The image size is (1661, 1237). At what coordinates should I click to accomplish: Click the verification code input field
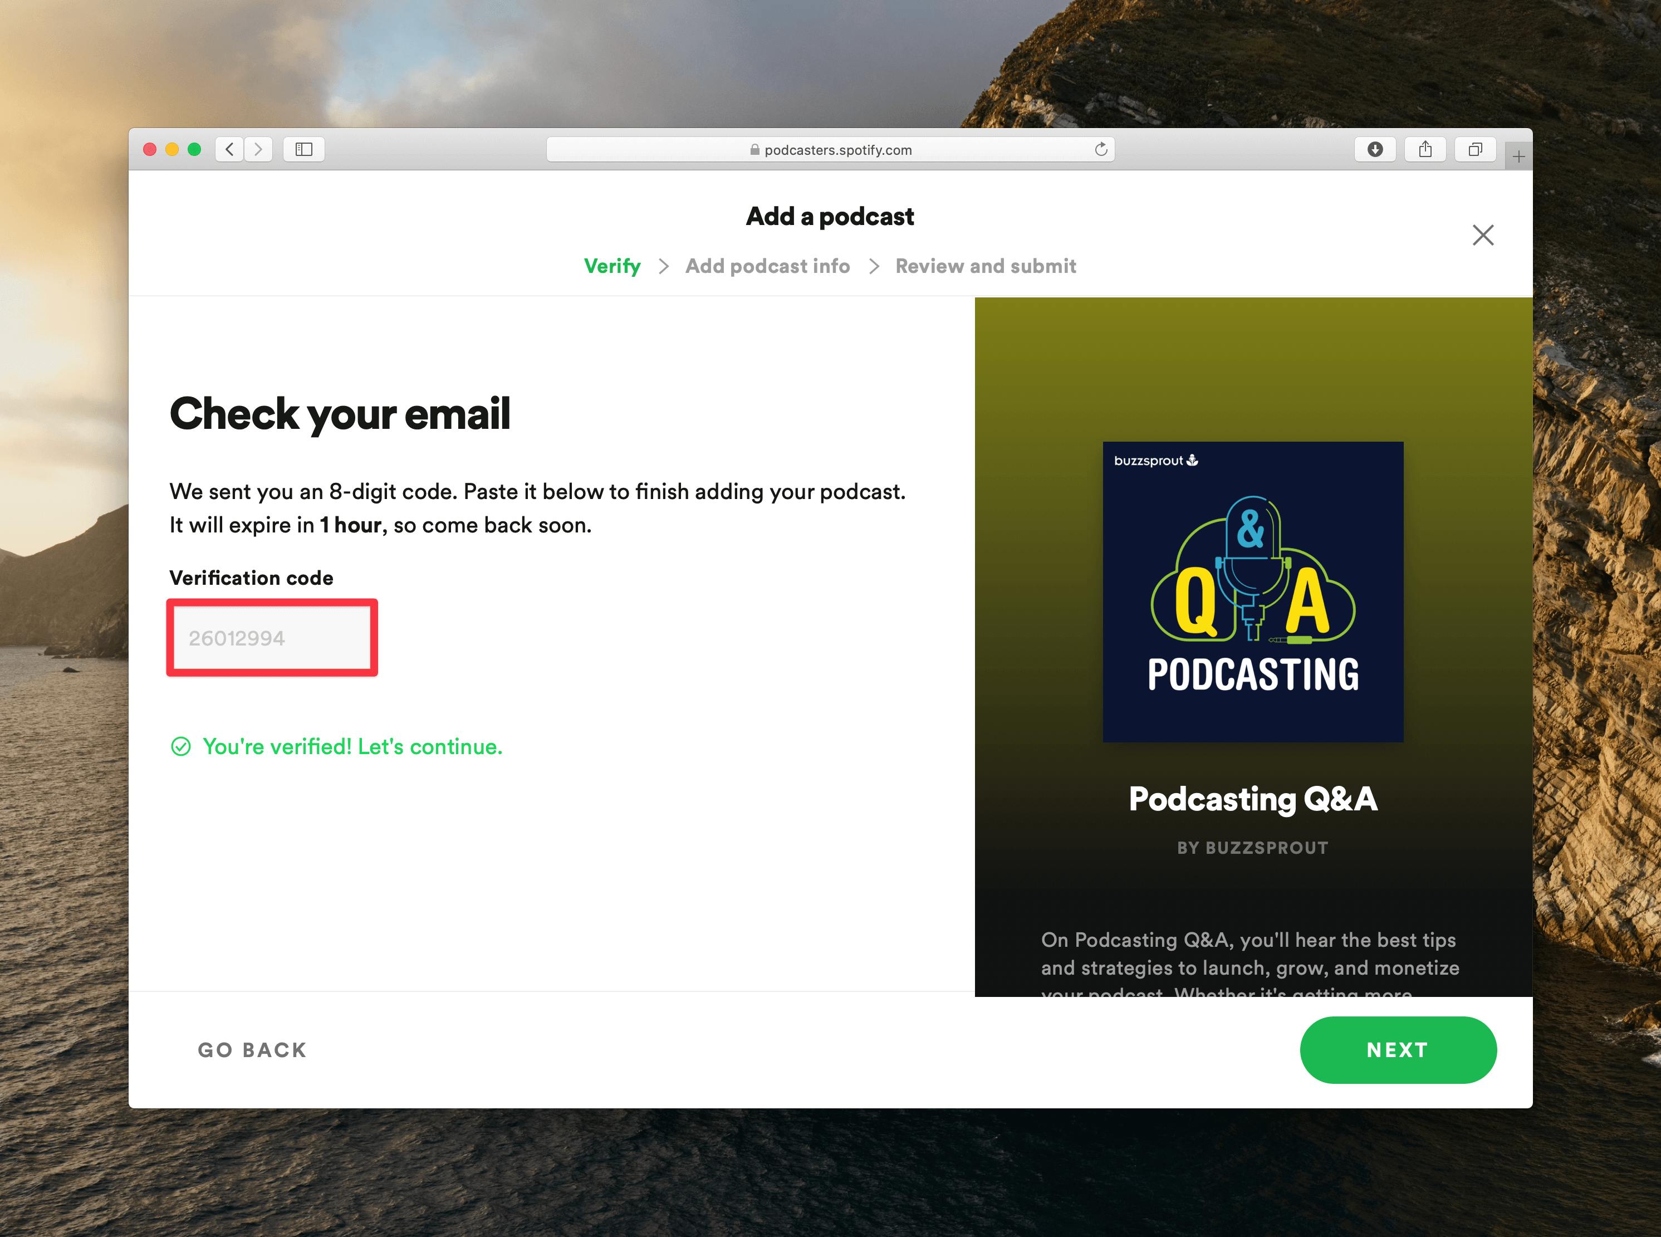tap(273, 637)
